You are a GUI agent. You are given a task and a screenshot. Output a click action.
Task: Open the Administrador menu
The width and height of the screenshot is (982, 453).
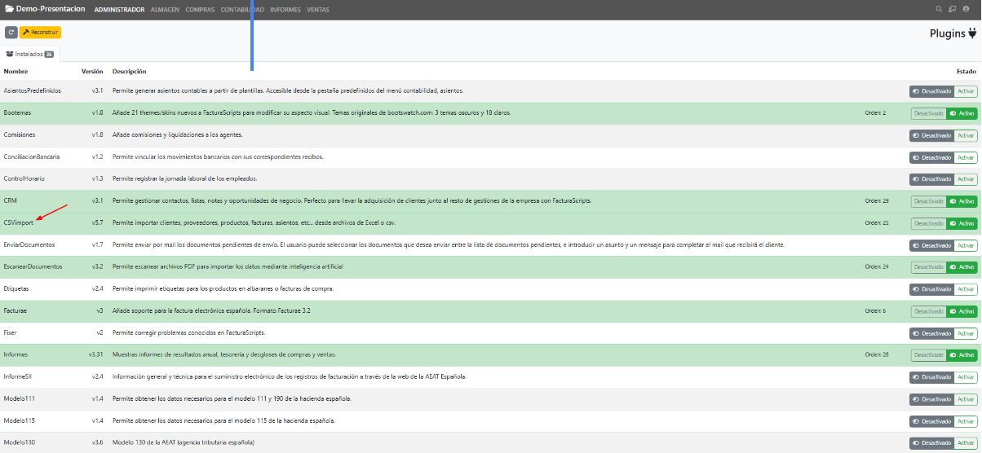[x=120, y=10]
